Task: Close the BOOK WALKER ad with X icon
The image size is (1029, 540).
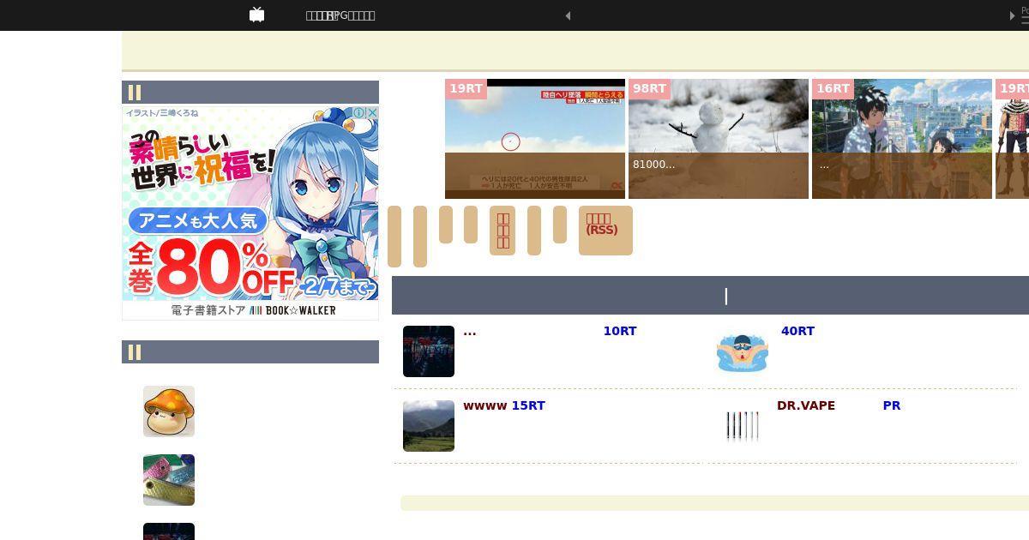Action: (x=372, y=113)
